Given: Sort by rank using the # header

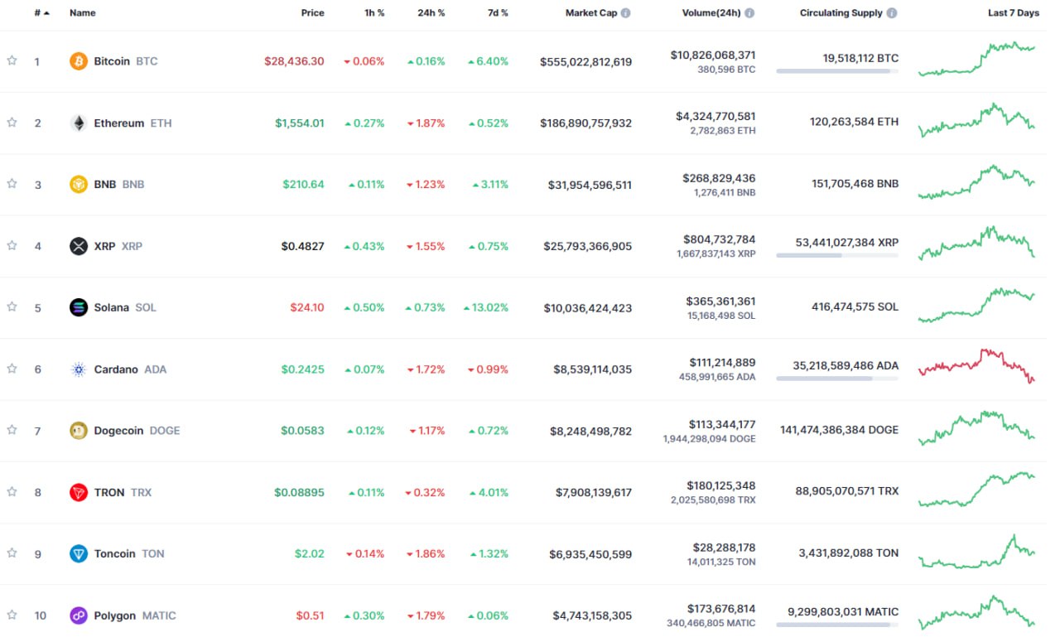Looking at the screenshot, I should (38, 13).
